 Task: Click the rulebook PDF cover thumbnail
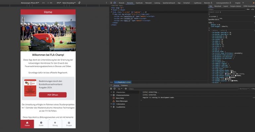(30, 88)
